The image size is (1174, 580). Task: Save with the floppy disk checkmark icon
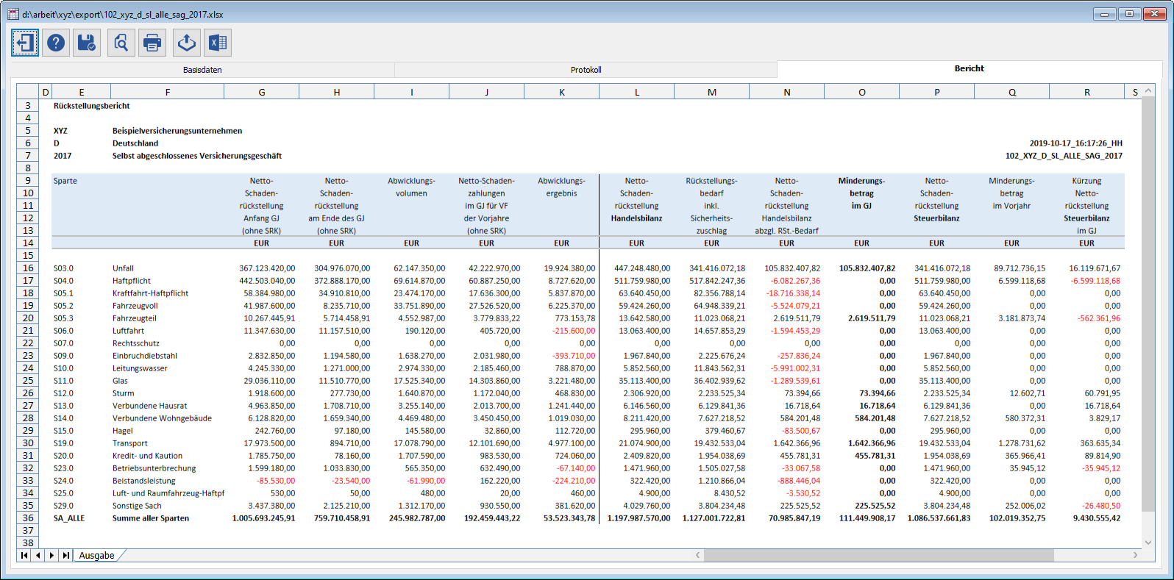87,43
